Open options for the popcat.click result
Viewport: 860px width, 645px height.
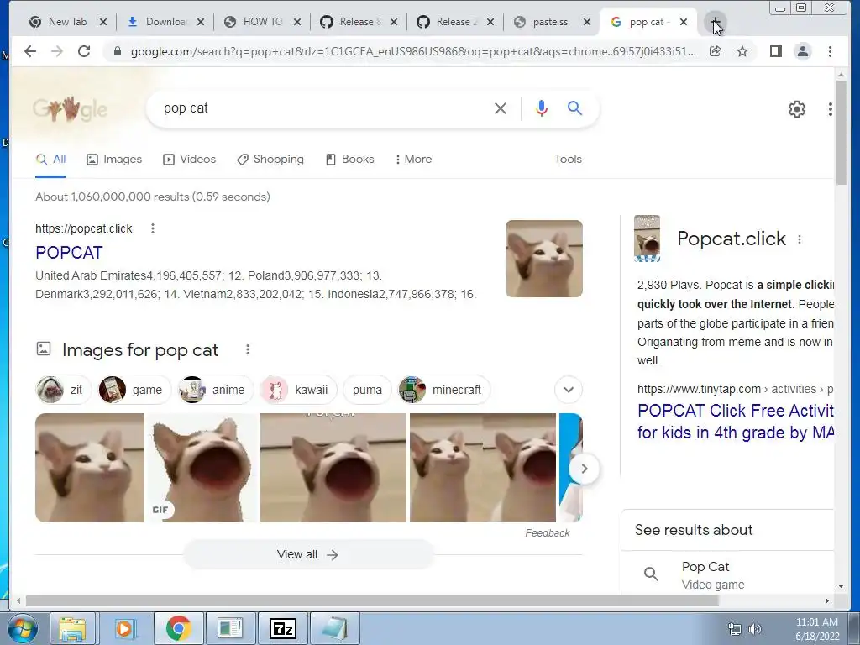coord(153,228)
